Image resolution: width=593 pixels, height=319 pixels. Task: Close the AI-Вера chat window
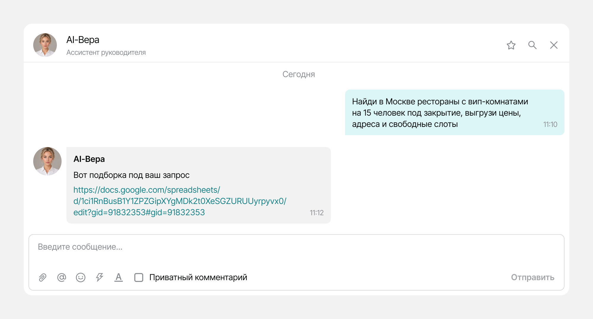[x=554, y=45]
